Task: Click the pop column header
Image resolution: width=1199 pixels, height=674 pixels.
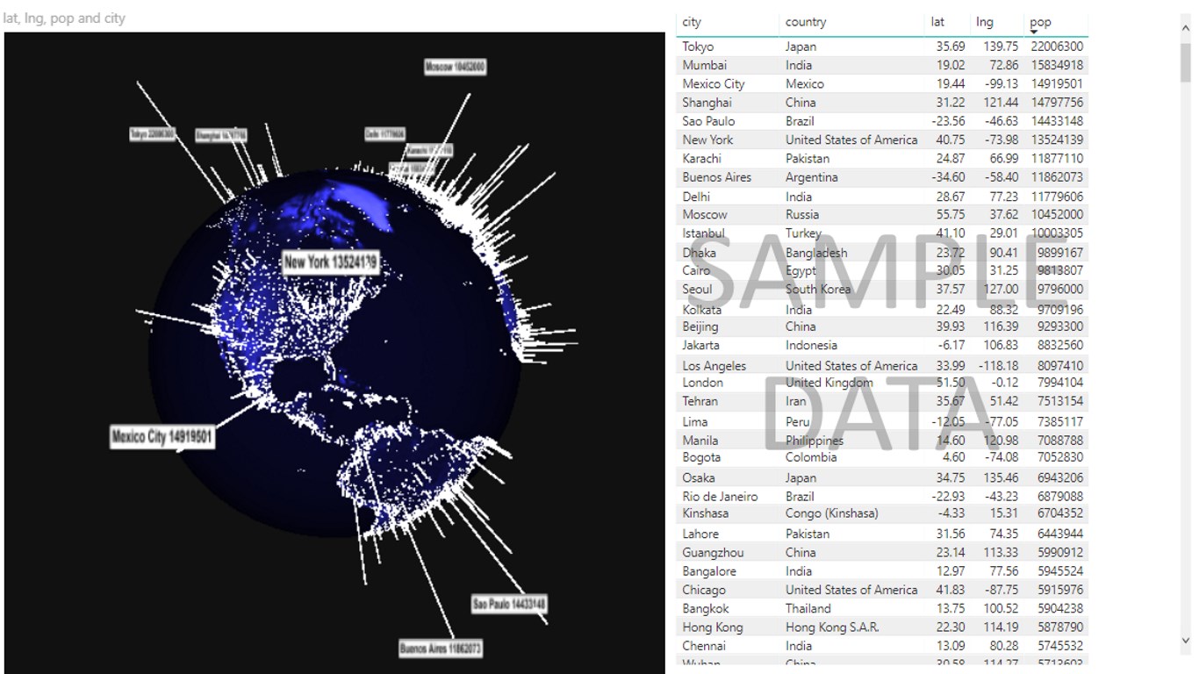Action: (1040, 22)
